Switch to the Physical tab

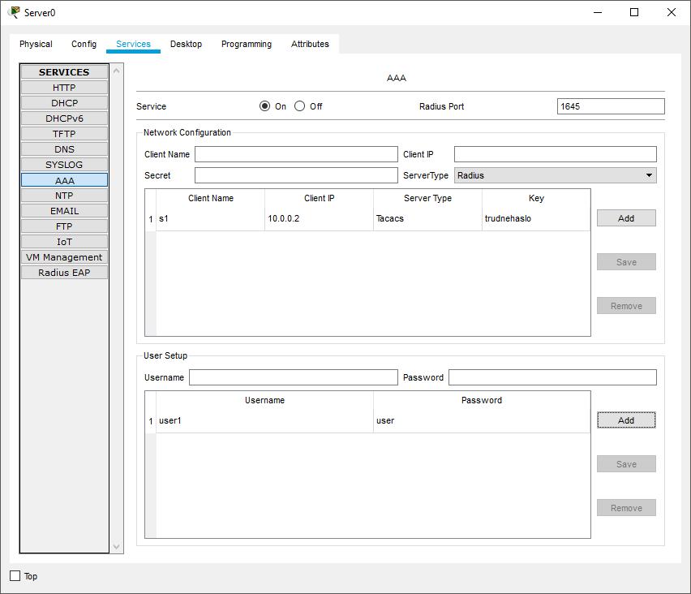pyautogui.click(x=36, y=44)
